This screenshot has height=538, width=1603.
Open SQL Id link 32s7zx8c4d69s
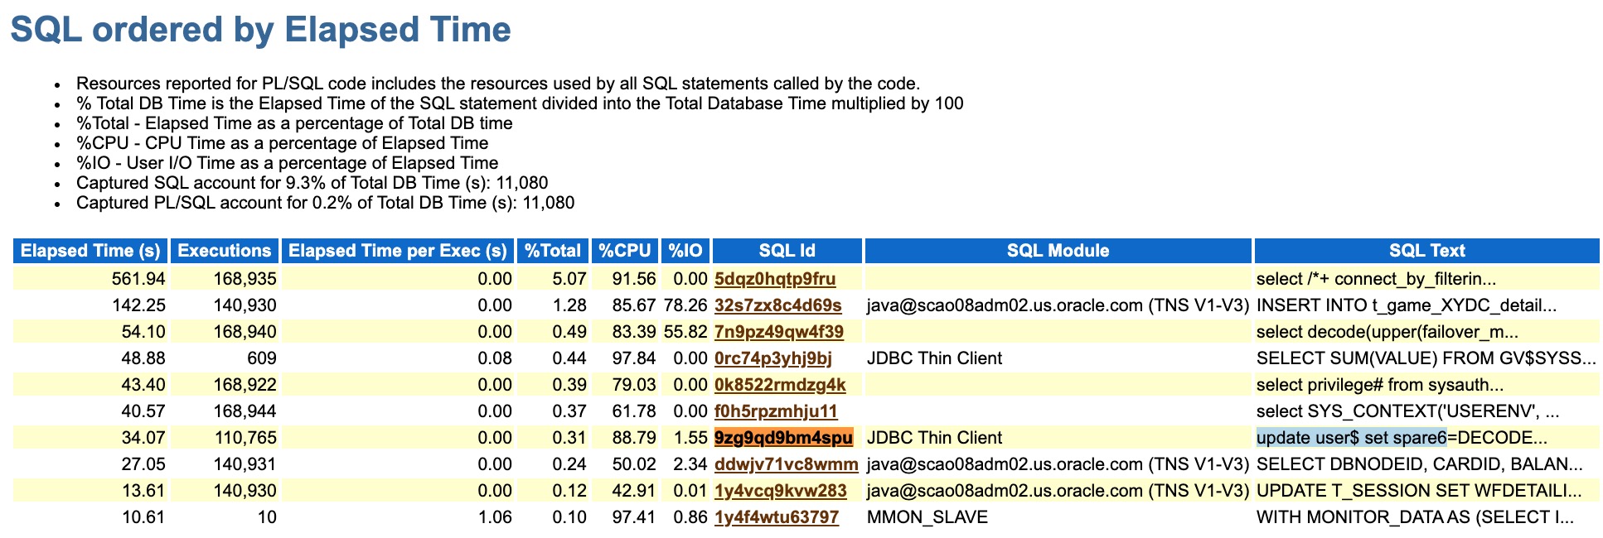pyautogui.click(x=777, y=305)
